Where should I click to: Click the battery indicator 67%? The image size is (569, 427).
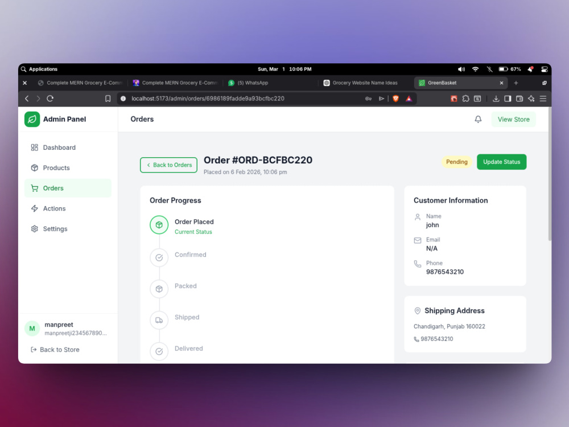[x=510, y=69]
